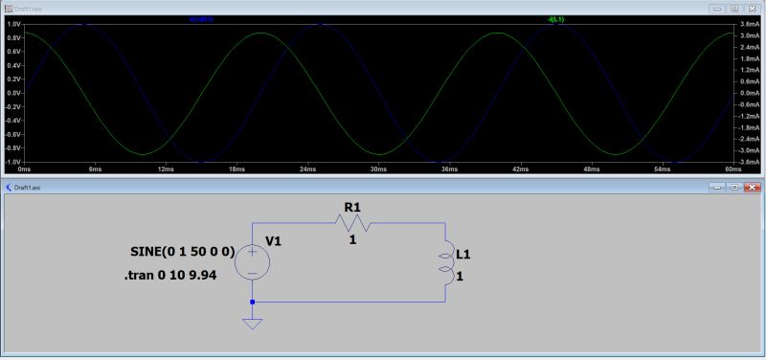Click the 0ms time axis label

[x=24, y=169]
